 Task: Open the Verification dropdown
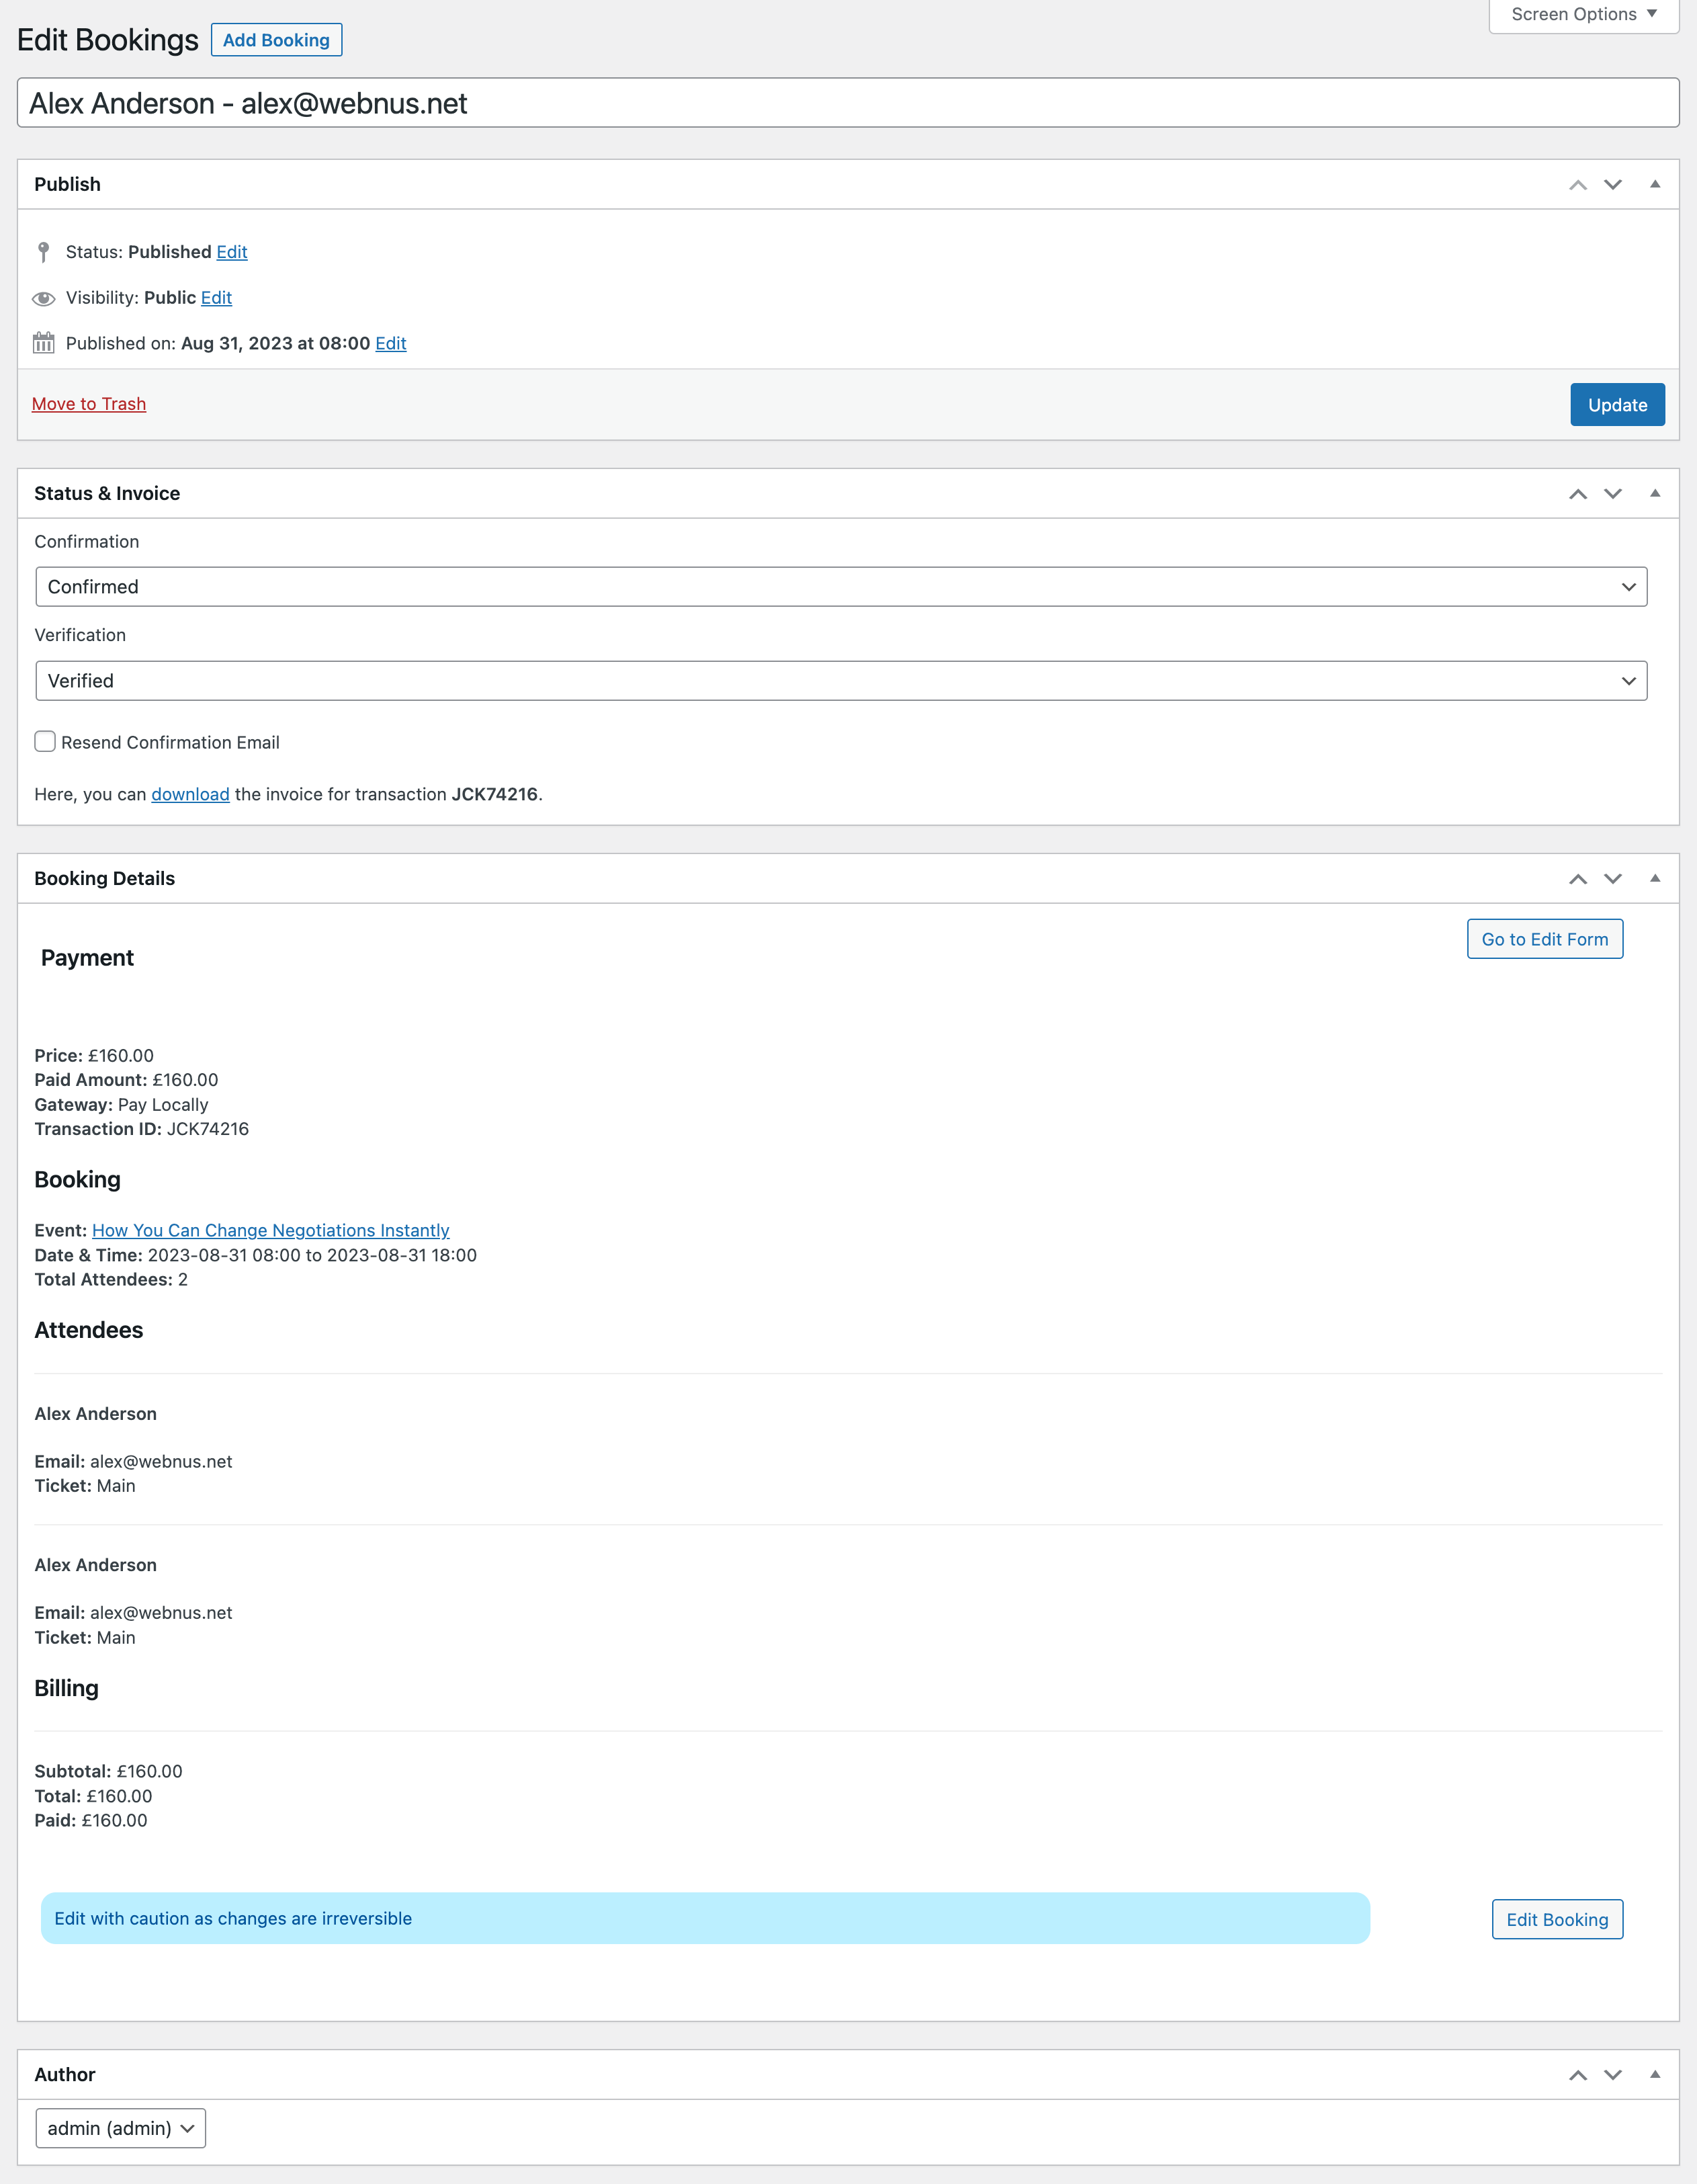[x=840, y=681]
